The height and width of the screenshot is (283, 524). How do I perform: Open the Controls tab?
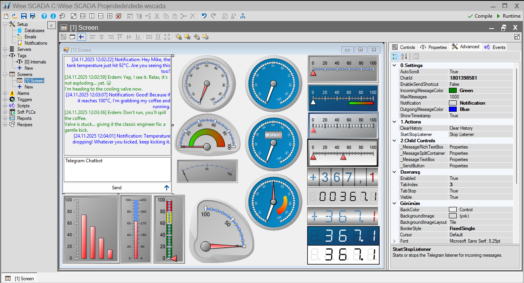point(403,47)
